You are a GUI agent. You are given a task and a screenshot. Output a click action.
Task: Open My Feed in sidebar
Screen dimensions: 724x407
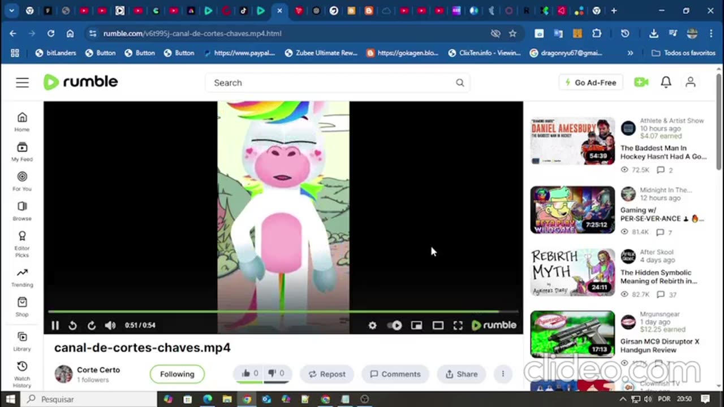(22, 151)
